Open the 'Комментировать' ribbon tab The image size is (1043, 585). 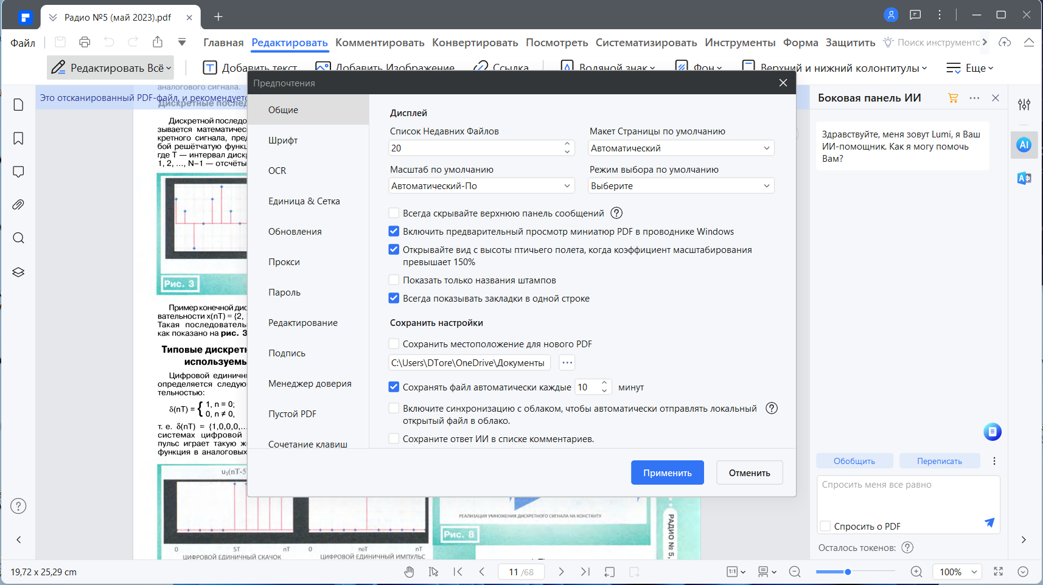pos(380,42)
